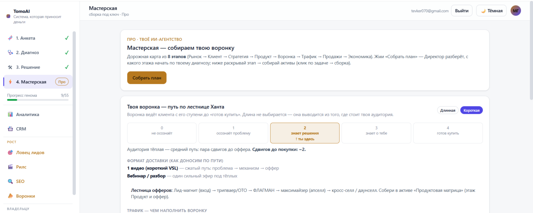The height and width of the screenshot is (213, 533).
Task: Click the Лестница офферов text
Action: 303,193
